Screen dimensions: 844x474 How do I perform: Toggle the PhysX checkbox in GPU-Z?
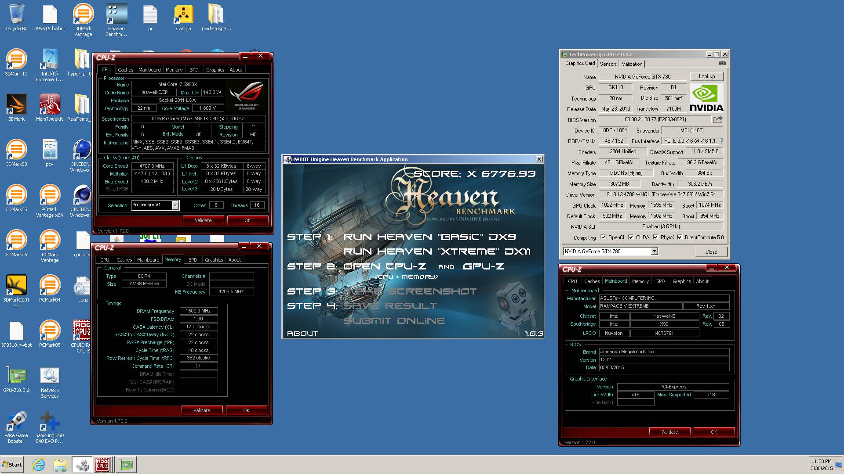coord(655,237)
